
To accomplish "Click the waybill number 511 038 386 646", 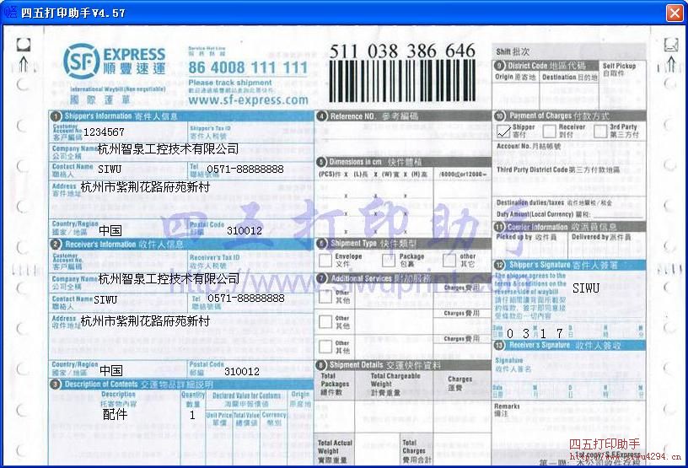I will [402, 51].
